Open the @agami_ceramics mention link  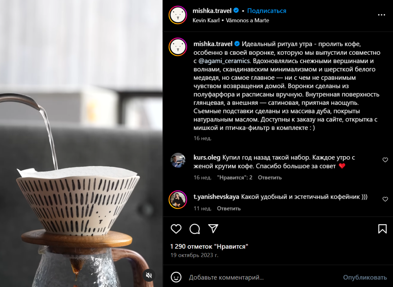click(224, 61)
